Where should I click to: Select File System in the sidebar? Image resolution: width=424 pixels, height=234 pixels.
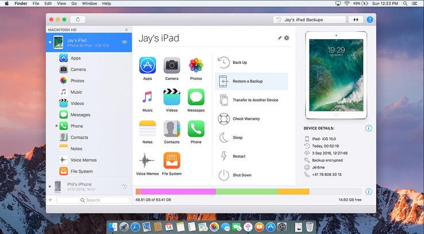click(x=89, y=171)
